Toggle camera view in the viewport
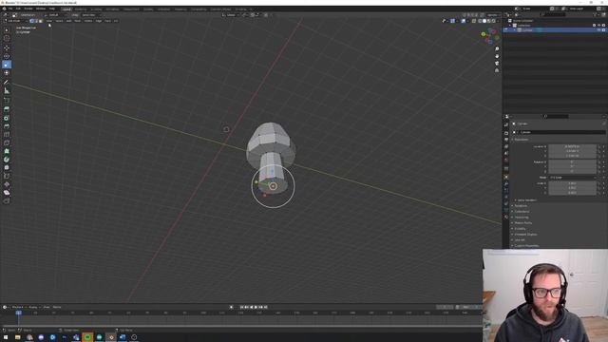The height and width of the screenshot is (342, 608). [x=497, y=64]
